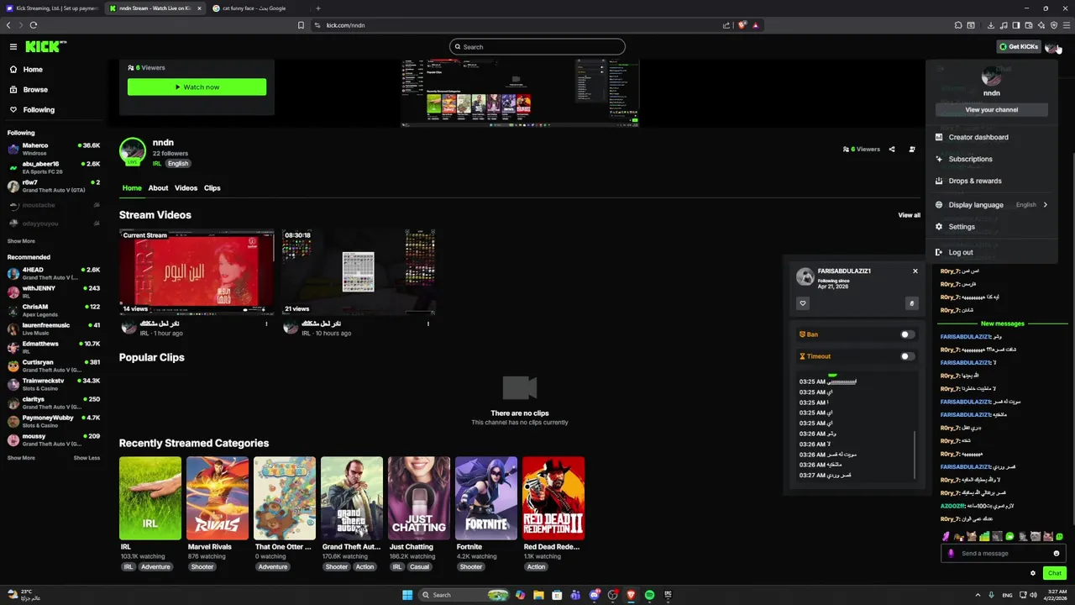Toggle the Timeout switch
This screenshot has height=605, width=1075.
click(907, 356)
